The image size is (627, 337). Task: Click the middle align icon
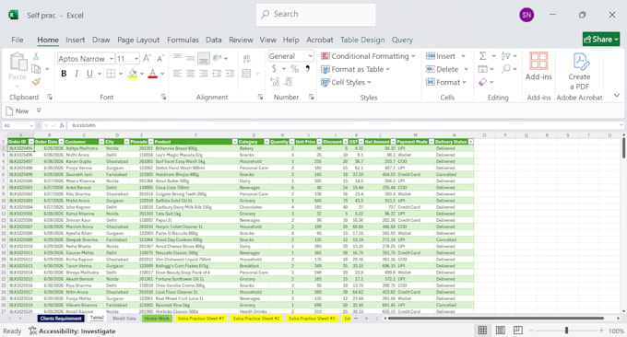tap(190, 58)
